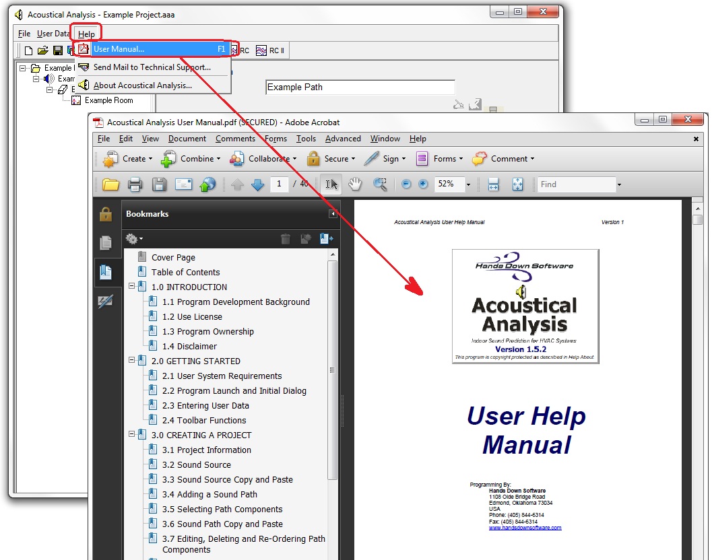
Task: Go to previous page with the up arrow
Action: [x=237, y=184]
